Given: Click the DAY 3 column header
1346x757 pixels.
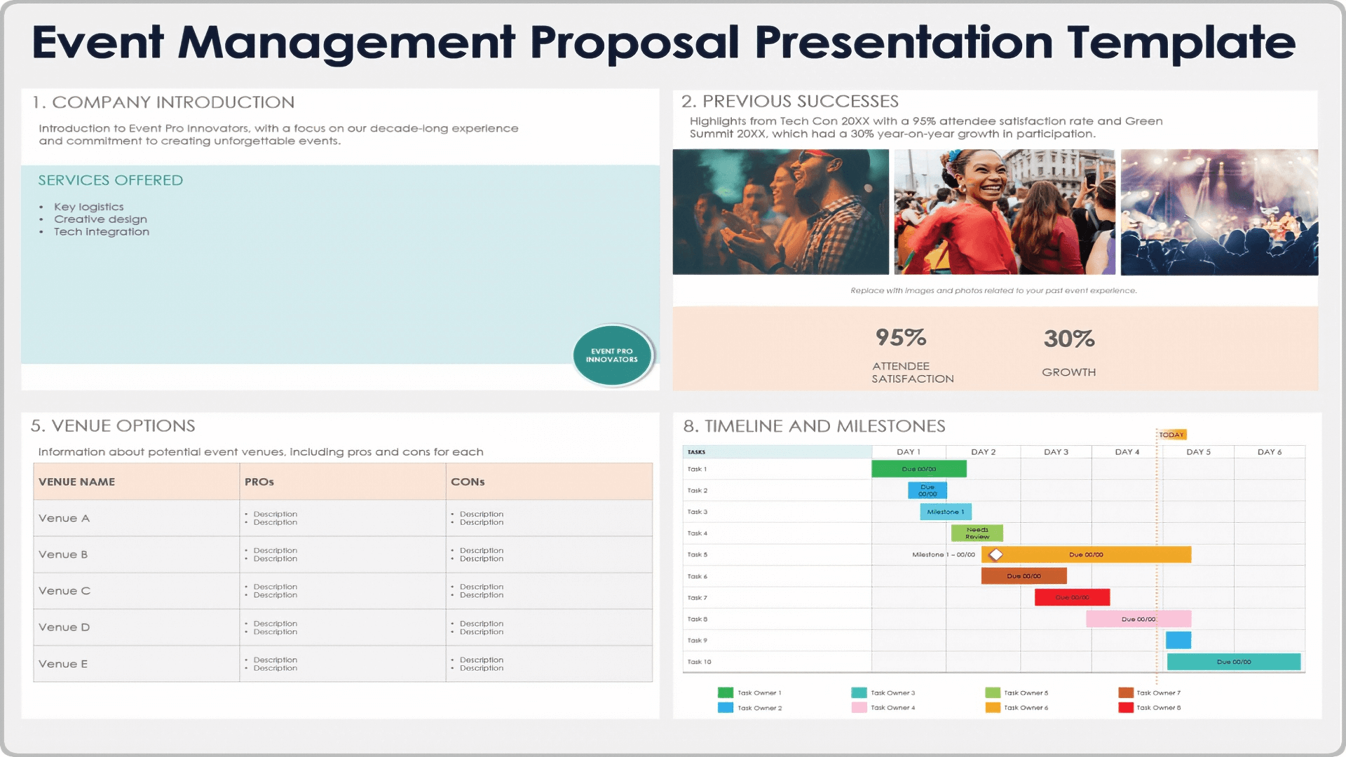Looking at the screenshot, I should (1056, 452).
